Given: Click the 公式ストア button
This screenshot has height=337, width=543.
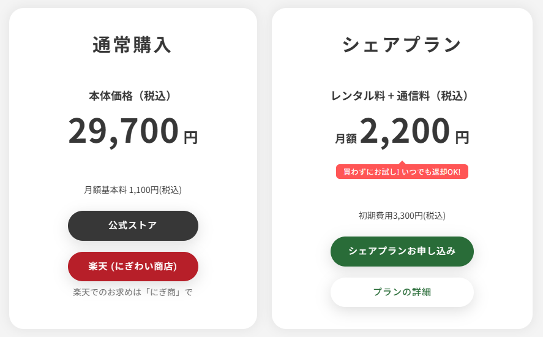Looking at the screenshot, I should click(133, 225).
